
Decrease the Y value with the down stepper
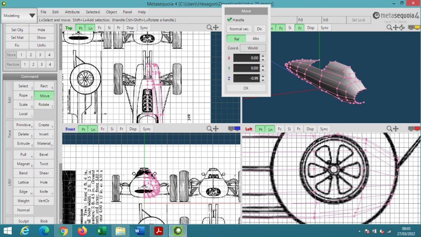(x=263, y=70)
